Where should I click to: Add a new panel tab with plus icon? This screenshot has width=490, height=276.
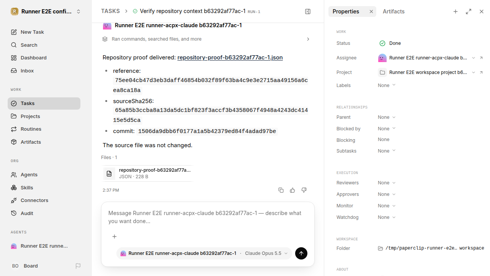coord(456,11)
